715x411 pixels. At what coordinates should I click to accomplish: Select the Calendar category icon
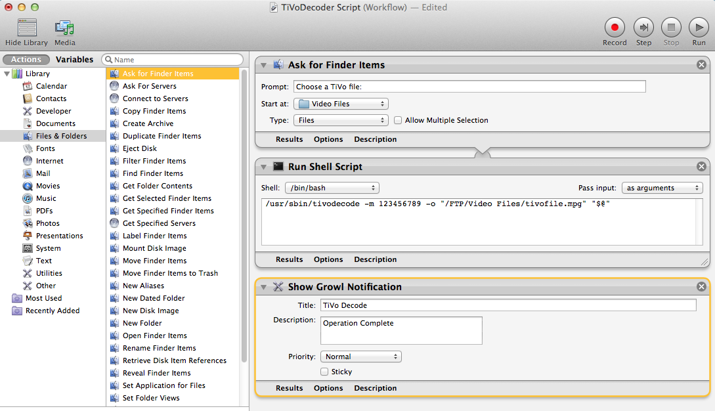[x=28, y=86]
